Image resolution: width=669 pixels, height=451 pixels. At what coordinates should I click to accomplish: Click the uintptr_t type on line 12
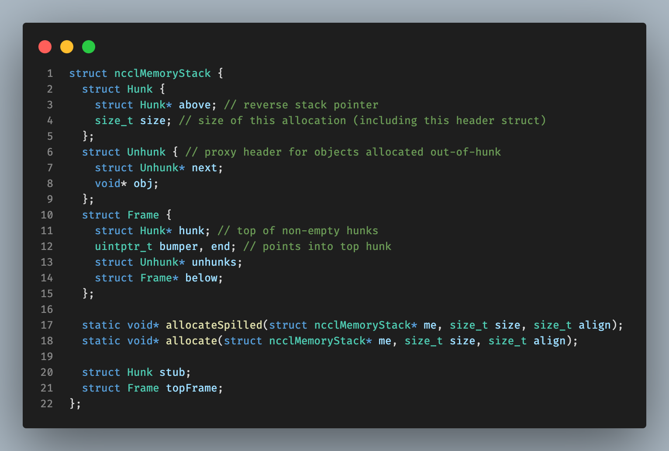[x=124, y=246]
